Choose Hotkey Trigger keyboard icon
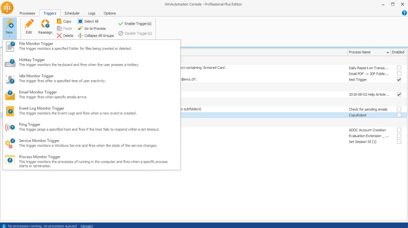The height and width of the screenshot is (228, 408). click(x=10, y=63)
